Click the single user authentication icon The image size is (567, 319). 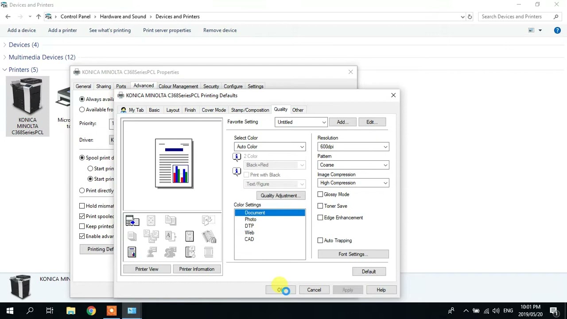point(152,252)
